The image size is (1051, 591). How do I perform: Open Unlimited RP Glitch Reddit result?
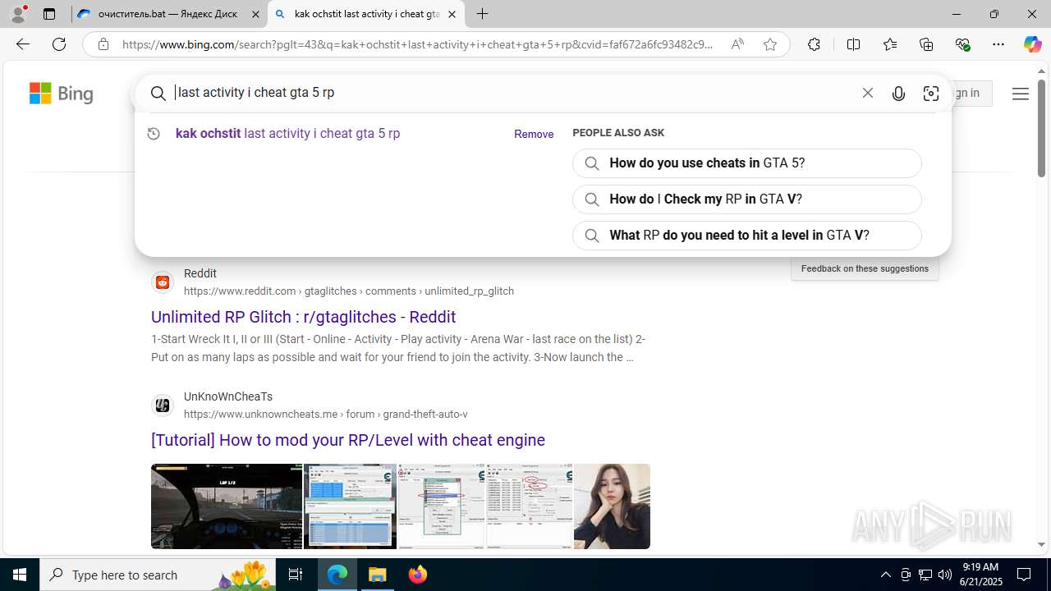[303, 317]
